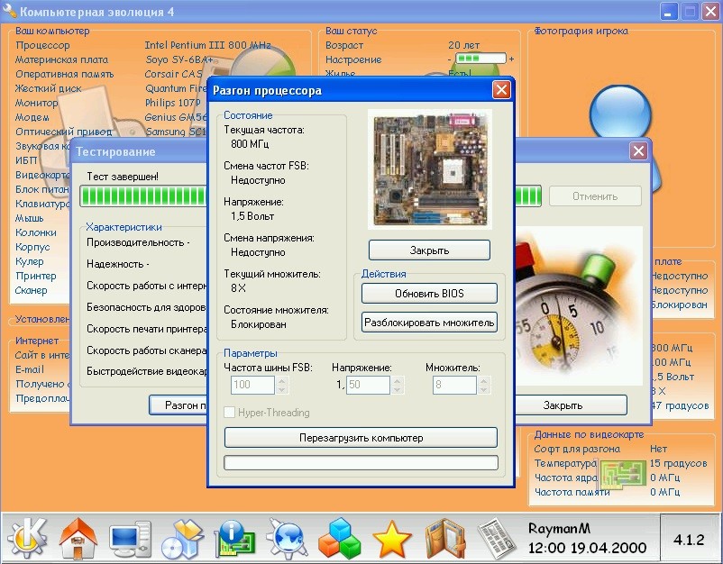The width and height of the screenshot is (723, 564).
Task: Click Жесткий диск link
Action: tap(48, 88)
